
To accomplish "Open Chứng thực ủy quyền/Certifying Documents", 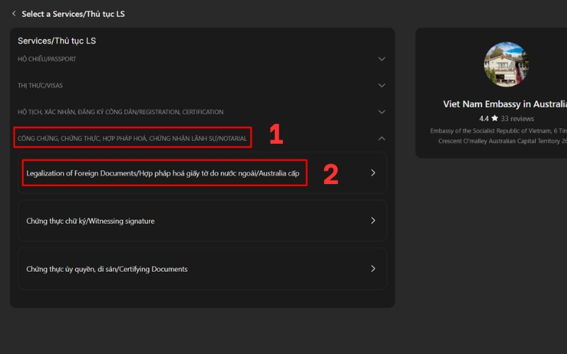I will [106, 269].
